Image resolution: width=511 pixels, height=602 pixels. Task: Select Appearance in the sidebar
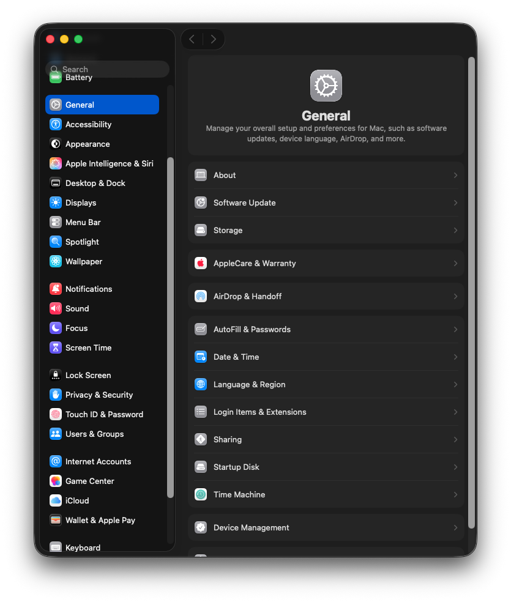(102, 144)
